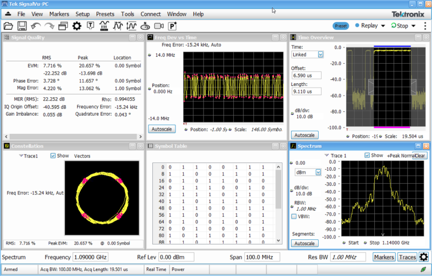Click the Symbol Table panel title icon
The width and height of the screenshot is (432, 276).
coord(151,146)
